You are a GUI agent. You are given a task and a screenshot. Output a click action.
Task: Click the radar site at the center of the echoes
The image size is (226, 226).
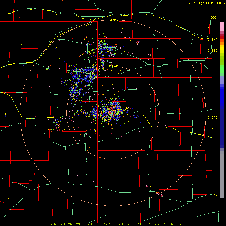point(113,112)
